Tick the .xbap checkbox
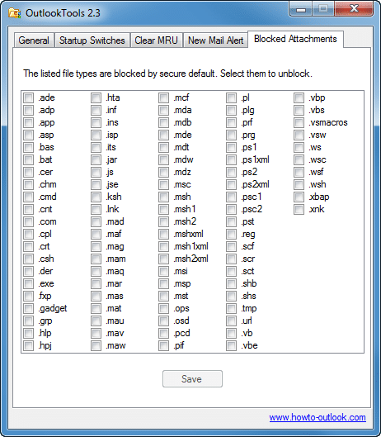The image size is (381, 437). (299, 197)
